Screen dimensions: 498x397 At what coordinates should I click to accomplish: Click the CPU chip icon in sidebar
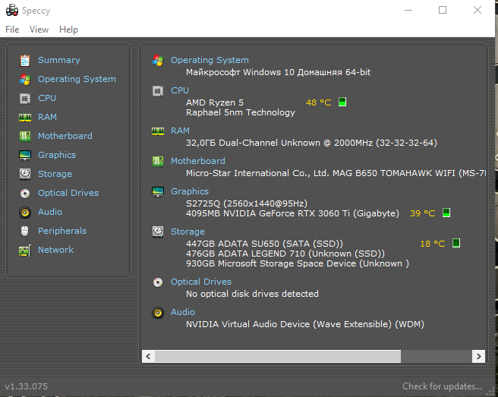coord(25,99)
